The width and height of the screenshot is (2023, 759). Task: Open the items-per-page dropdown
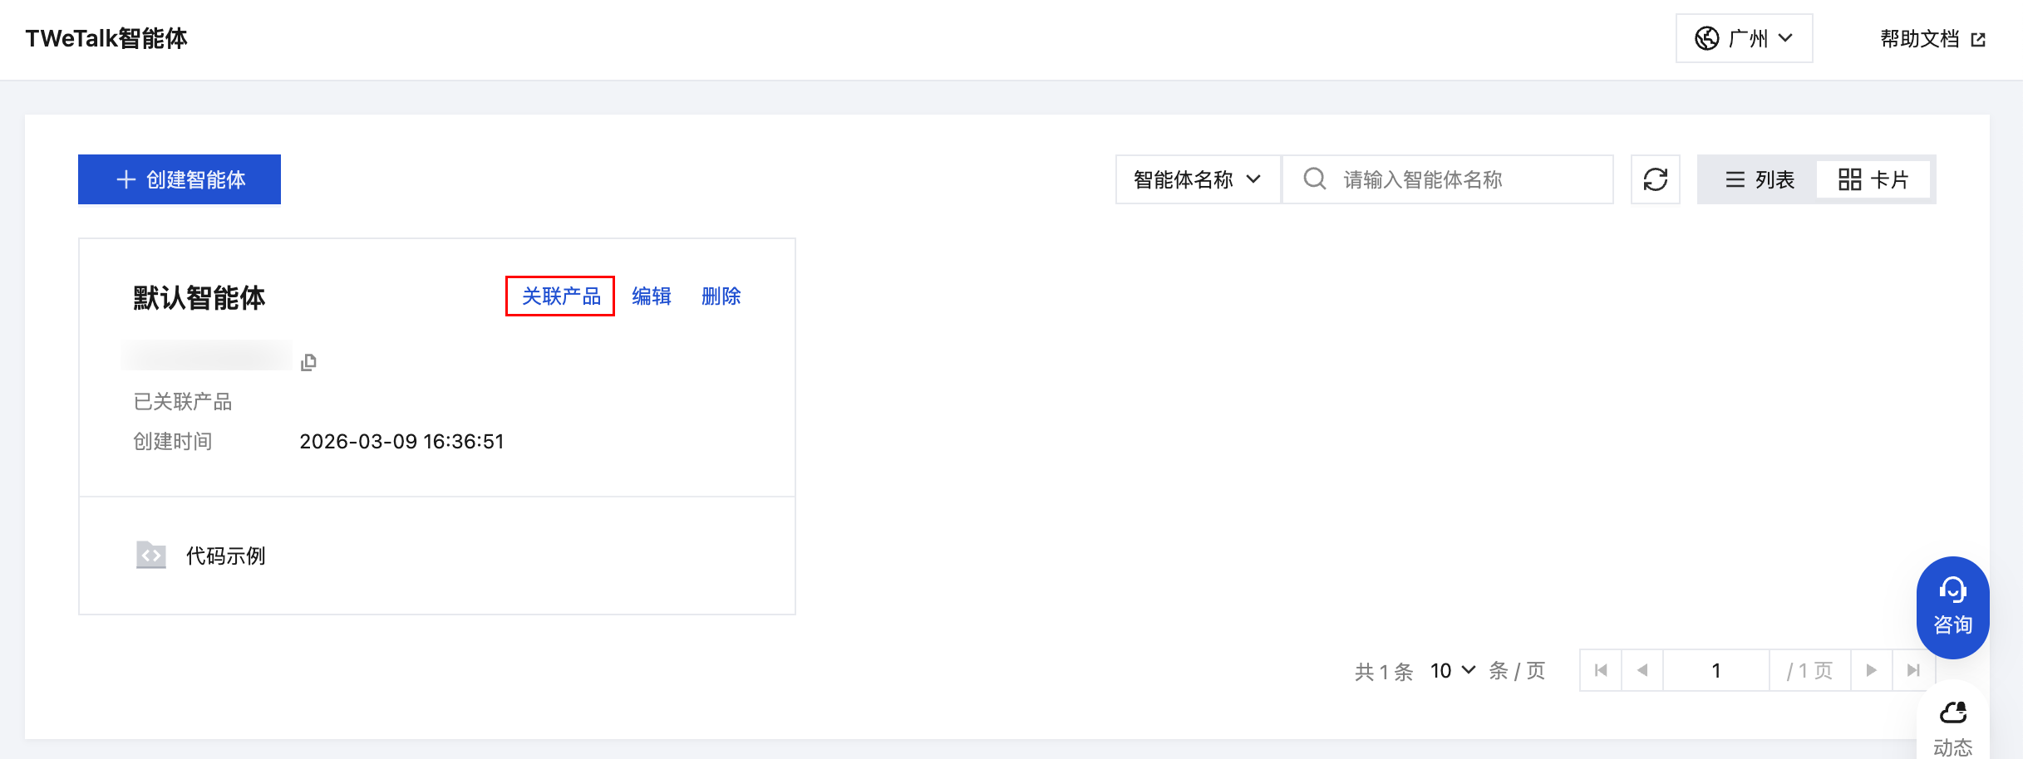[1453, 670]
